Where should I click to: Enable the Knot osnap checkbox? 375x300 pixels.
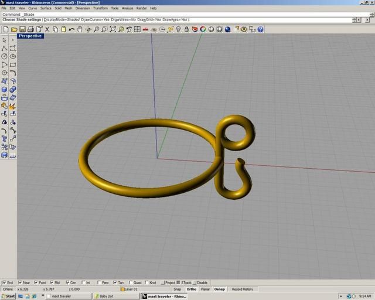point(146,282)
